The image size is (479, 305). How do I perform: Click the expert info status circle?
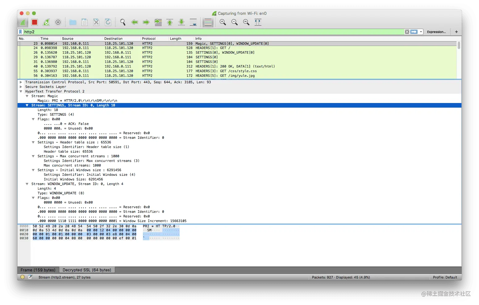[23, 277]
